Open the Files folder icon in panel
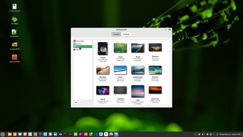 point(10,134)
